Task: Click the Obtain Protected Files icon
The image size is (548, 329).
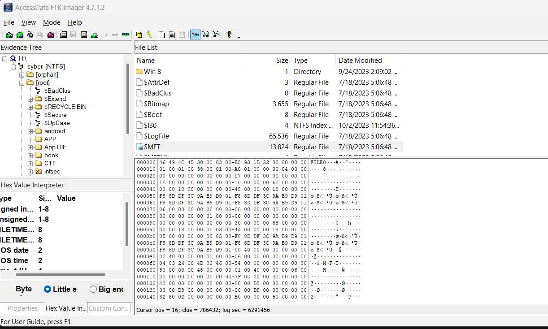Action: pos(139,35)
